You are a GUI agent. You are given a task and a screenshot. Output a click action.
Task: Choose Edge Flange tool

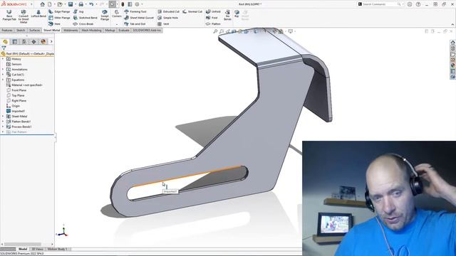pos(59,11)
